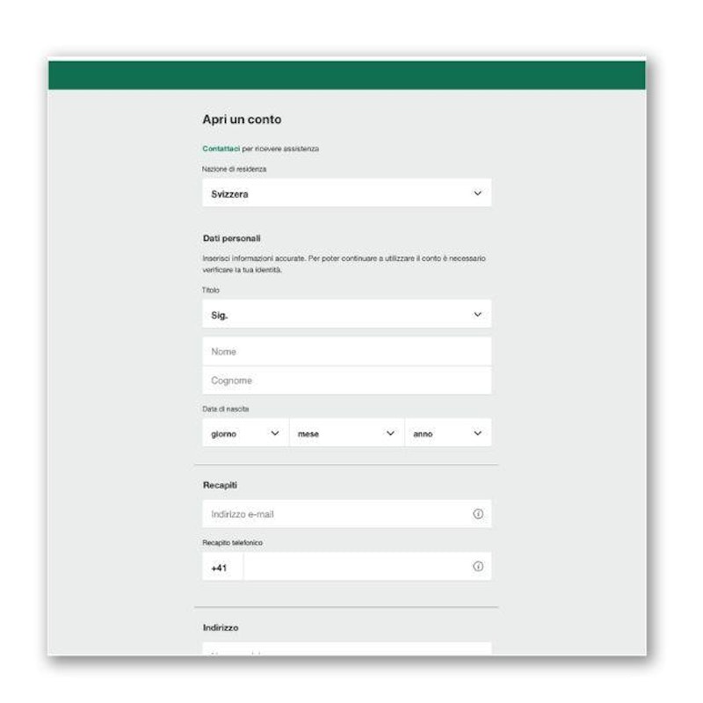Click the chevron arrow in the Svizzera field
703x703 pixels.
pos(478,193)
